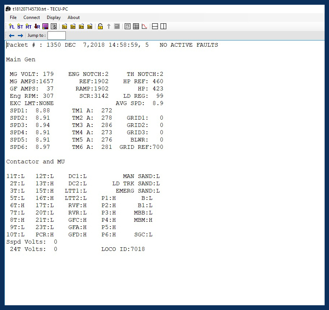Select the 'MG AMPS:1657' reading
Viewport: 329px width, 310px height.
pos(32,81)
